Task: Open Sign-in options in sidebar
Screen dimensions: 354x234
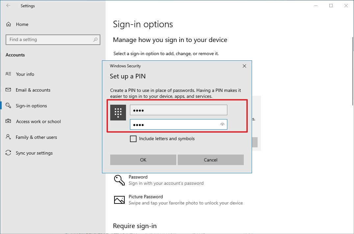Action: point(31,106)
